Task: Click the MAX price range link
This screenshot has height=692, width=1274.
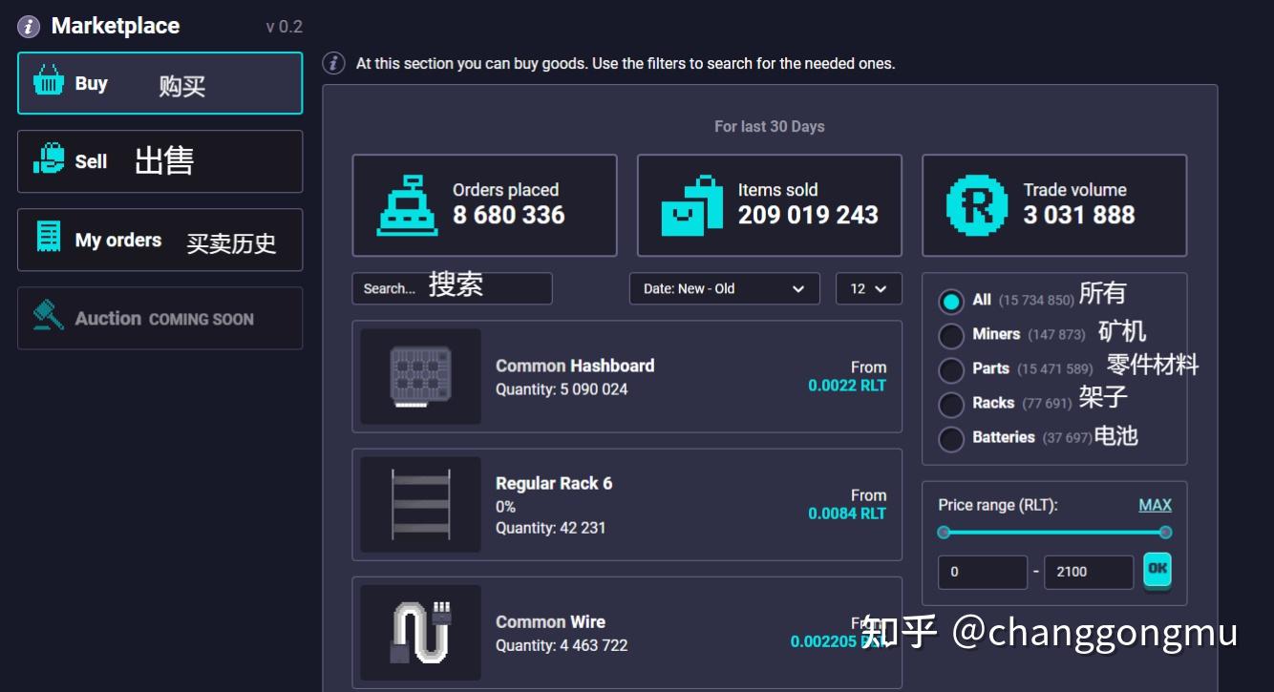Action: (x=1156, y=505)
